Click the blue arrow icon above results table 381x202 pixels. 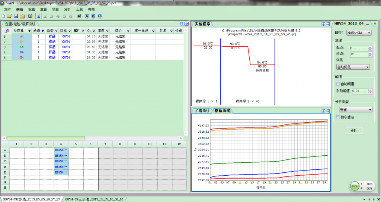point(187,24)
